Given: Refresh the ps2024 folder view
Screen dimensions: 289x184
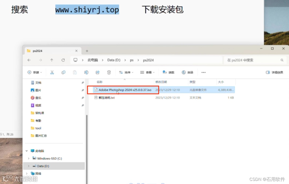Looking at the screenshot, I should coord(63,60).
